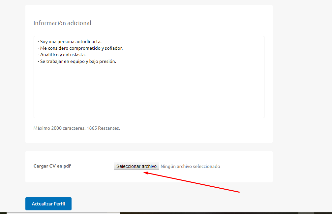Click the Actualizar Perfil button

48,204
